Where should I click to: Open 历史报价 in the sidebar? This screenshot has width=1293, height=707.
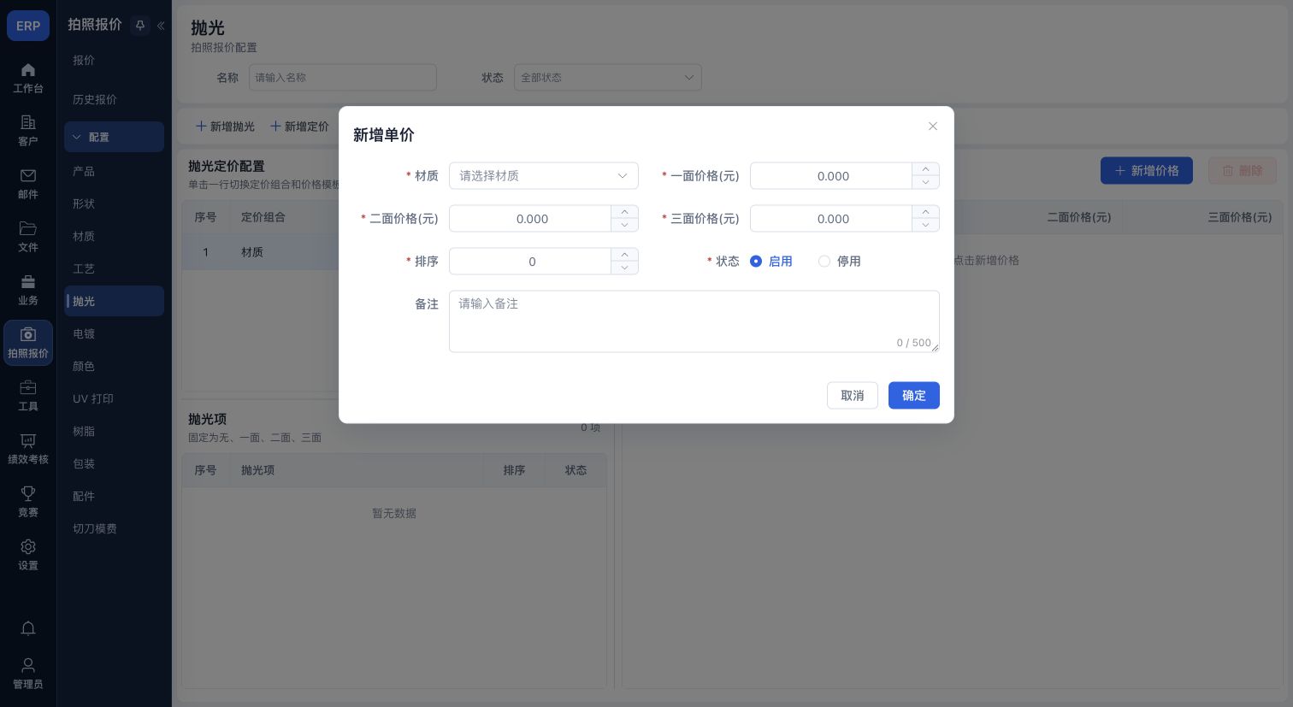click(95, 99)
